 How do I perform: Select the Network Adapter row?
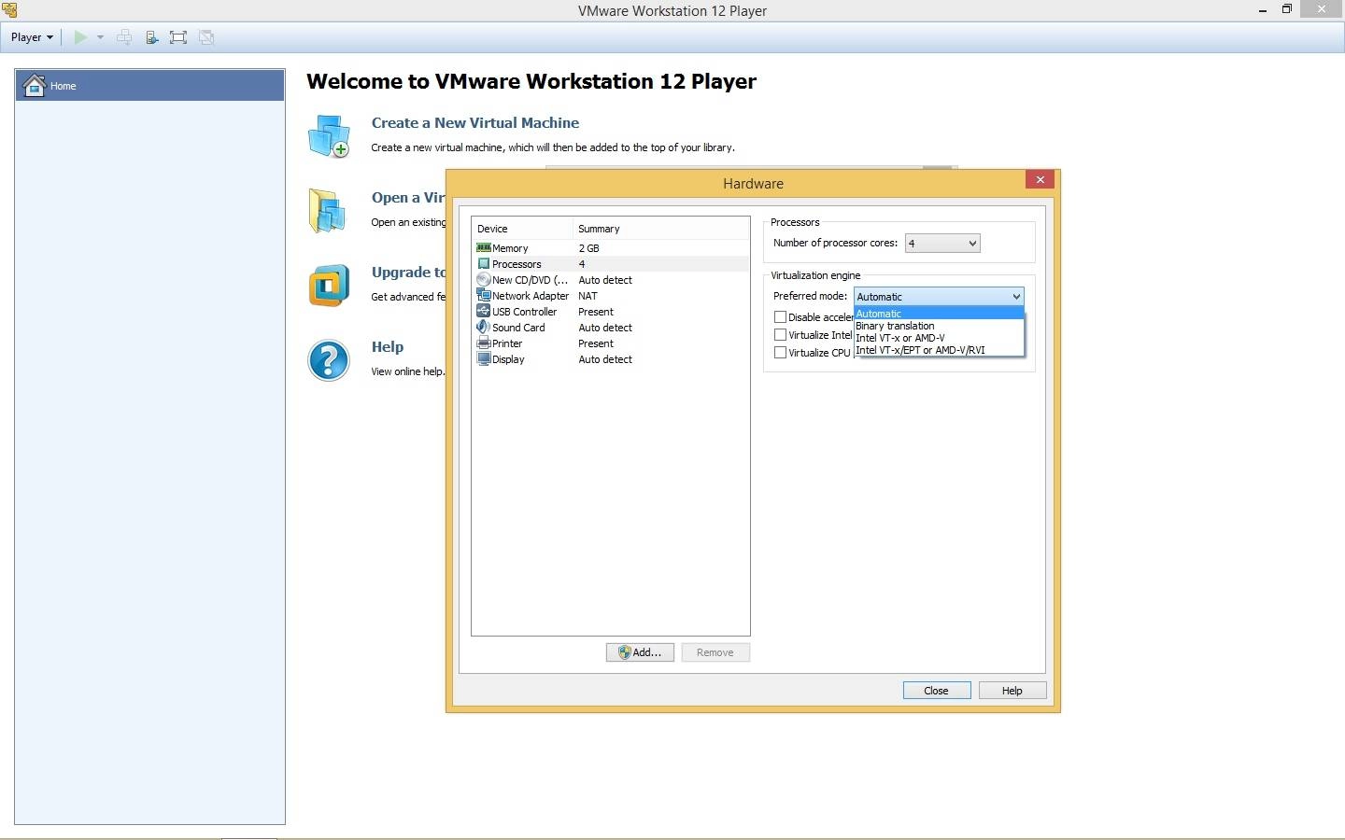pos(611,295)
